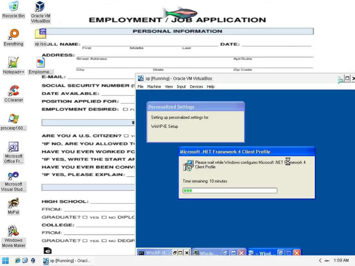
Task: Expand hidden system tray icons chevron
Action: click(x=320, y=260)
